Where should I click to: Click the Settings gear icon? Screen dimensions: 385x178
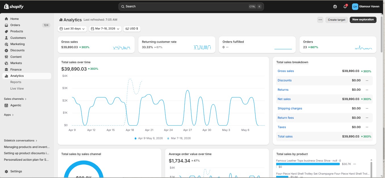(6, 171)
